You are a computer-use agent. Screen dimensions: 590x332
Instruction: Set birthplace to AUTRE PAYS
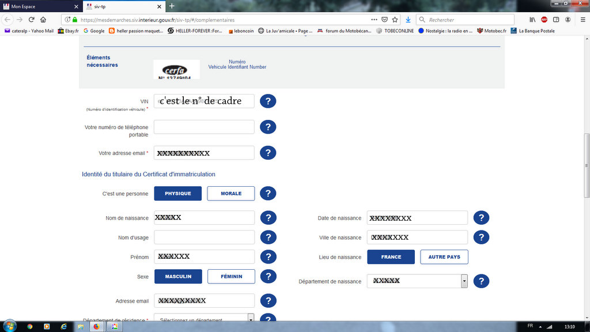(x=444, y=256)
